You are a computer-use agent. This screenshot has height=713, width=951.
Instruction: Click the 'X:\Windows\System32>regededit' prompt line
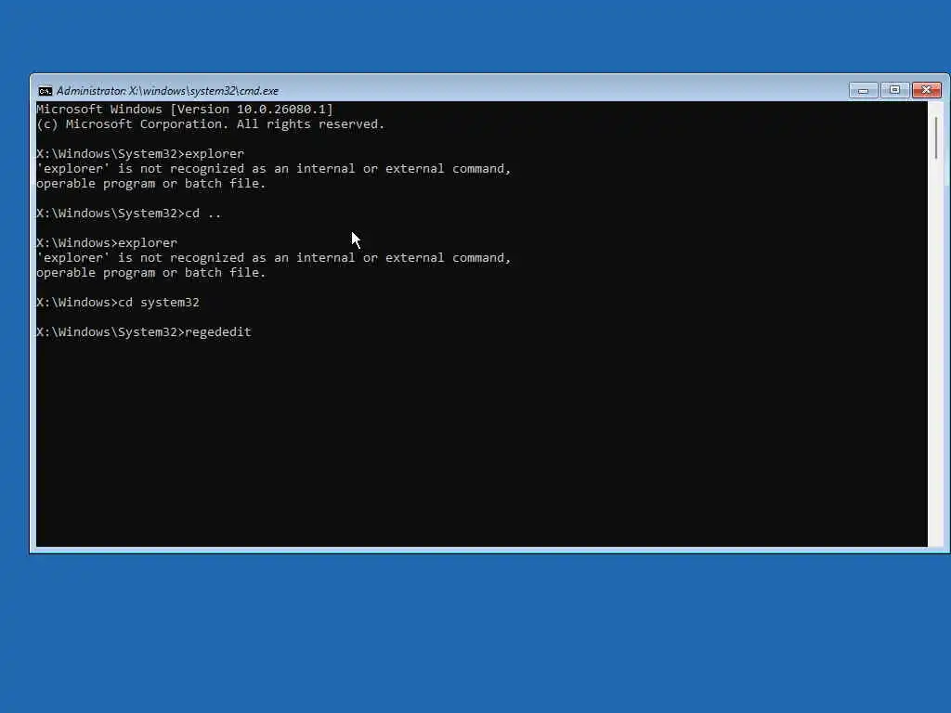(x=144, y=332)
